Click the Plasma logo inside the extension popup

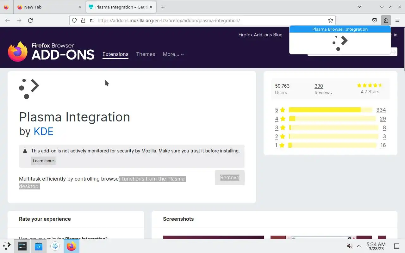click(x=340, y=43)
